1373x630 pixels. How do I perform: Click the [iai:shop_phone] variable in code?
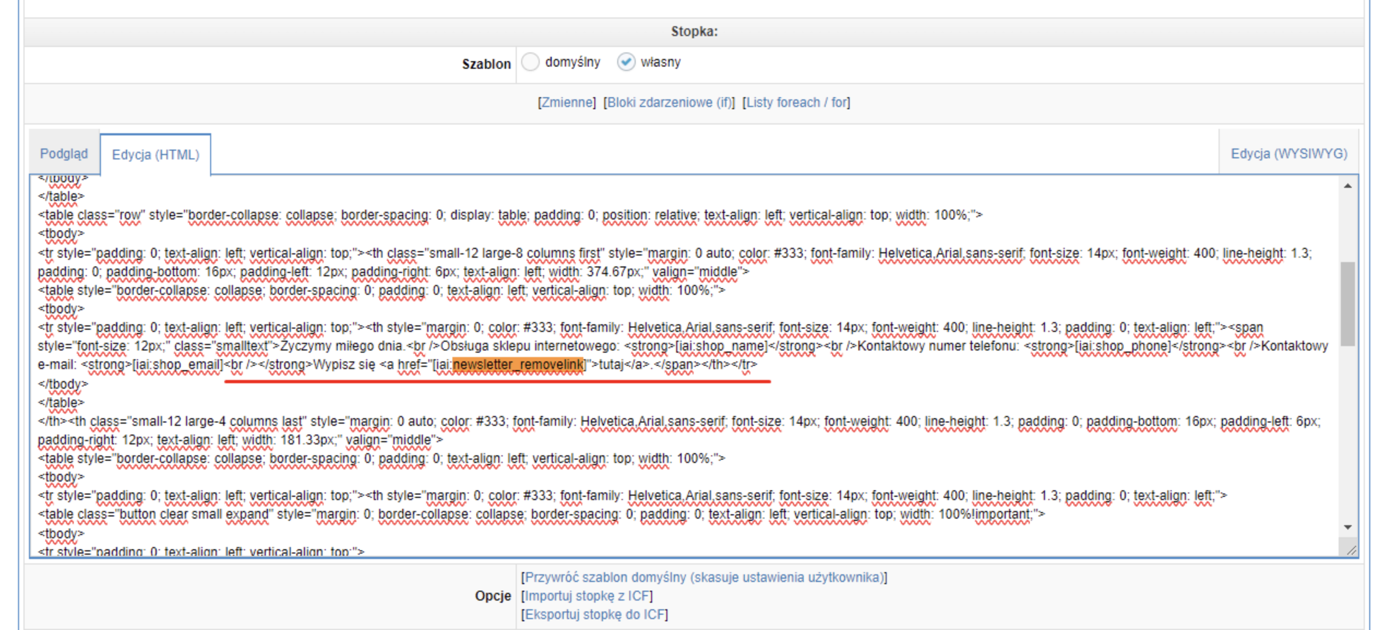click(1123, 346)
